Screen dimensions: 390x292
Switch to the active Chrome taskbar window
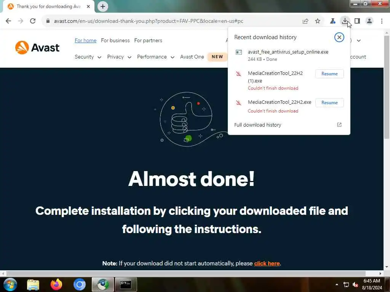[x=103, y=284]
